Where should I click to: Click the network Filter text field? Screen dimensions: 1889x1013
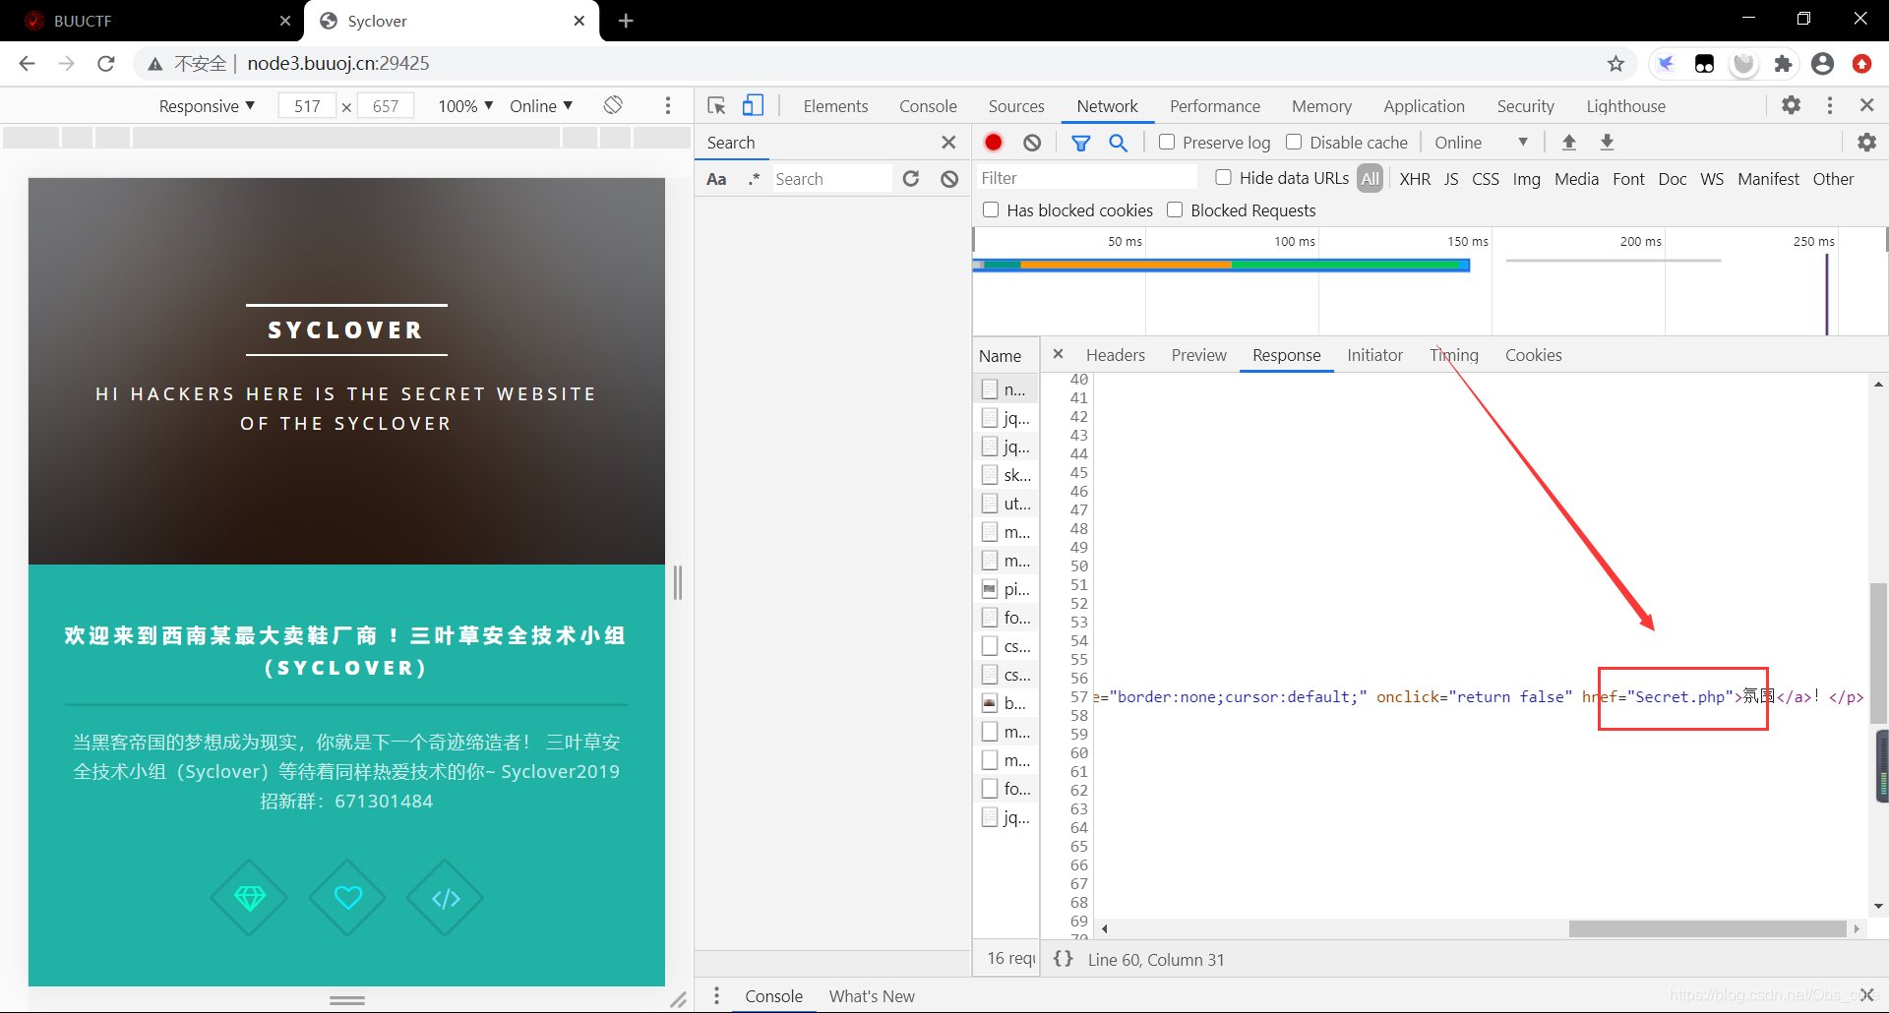1085,178
